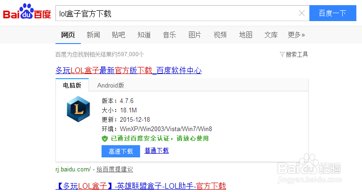Expand the 更多» menu
The image size is (362, 192).
tap(296, 35)
